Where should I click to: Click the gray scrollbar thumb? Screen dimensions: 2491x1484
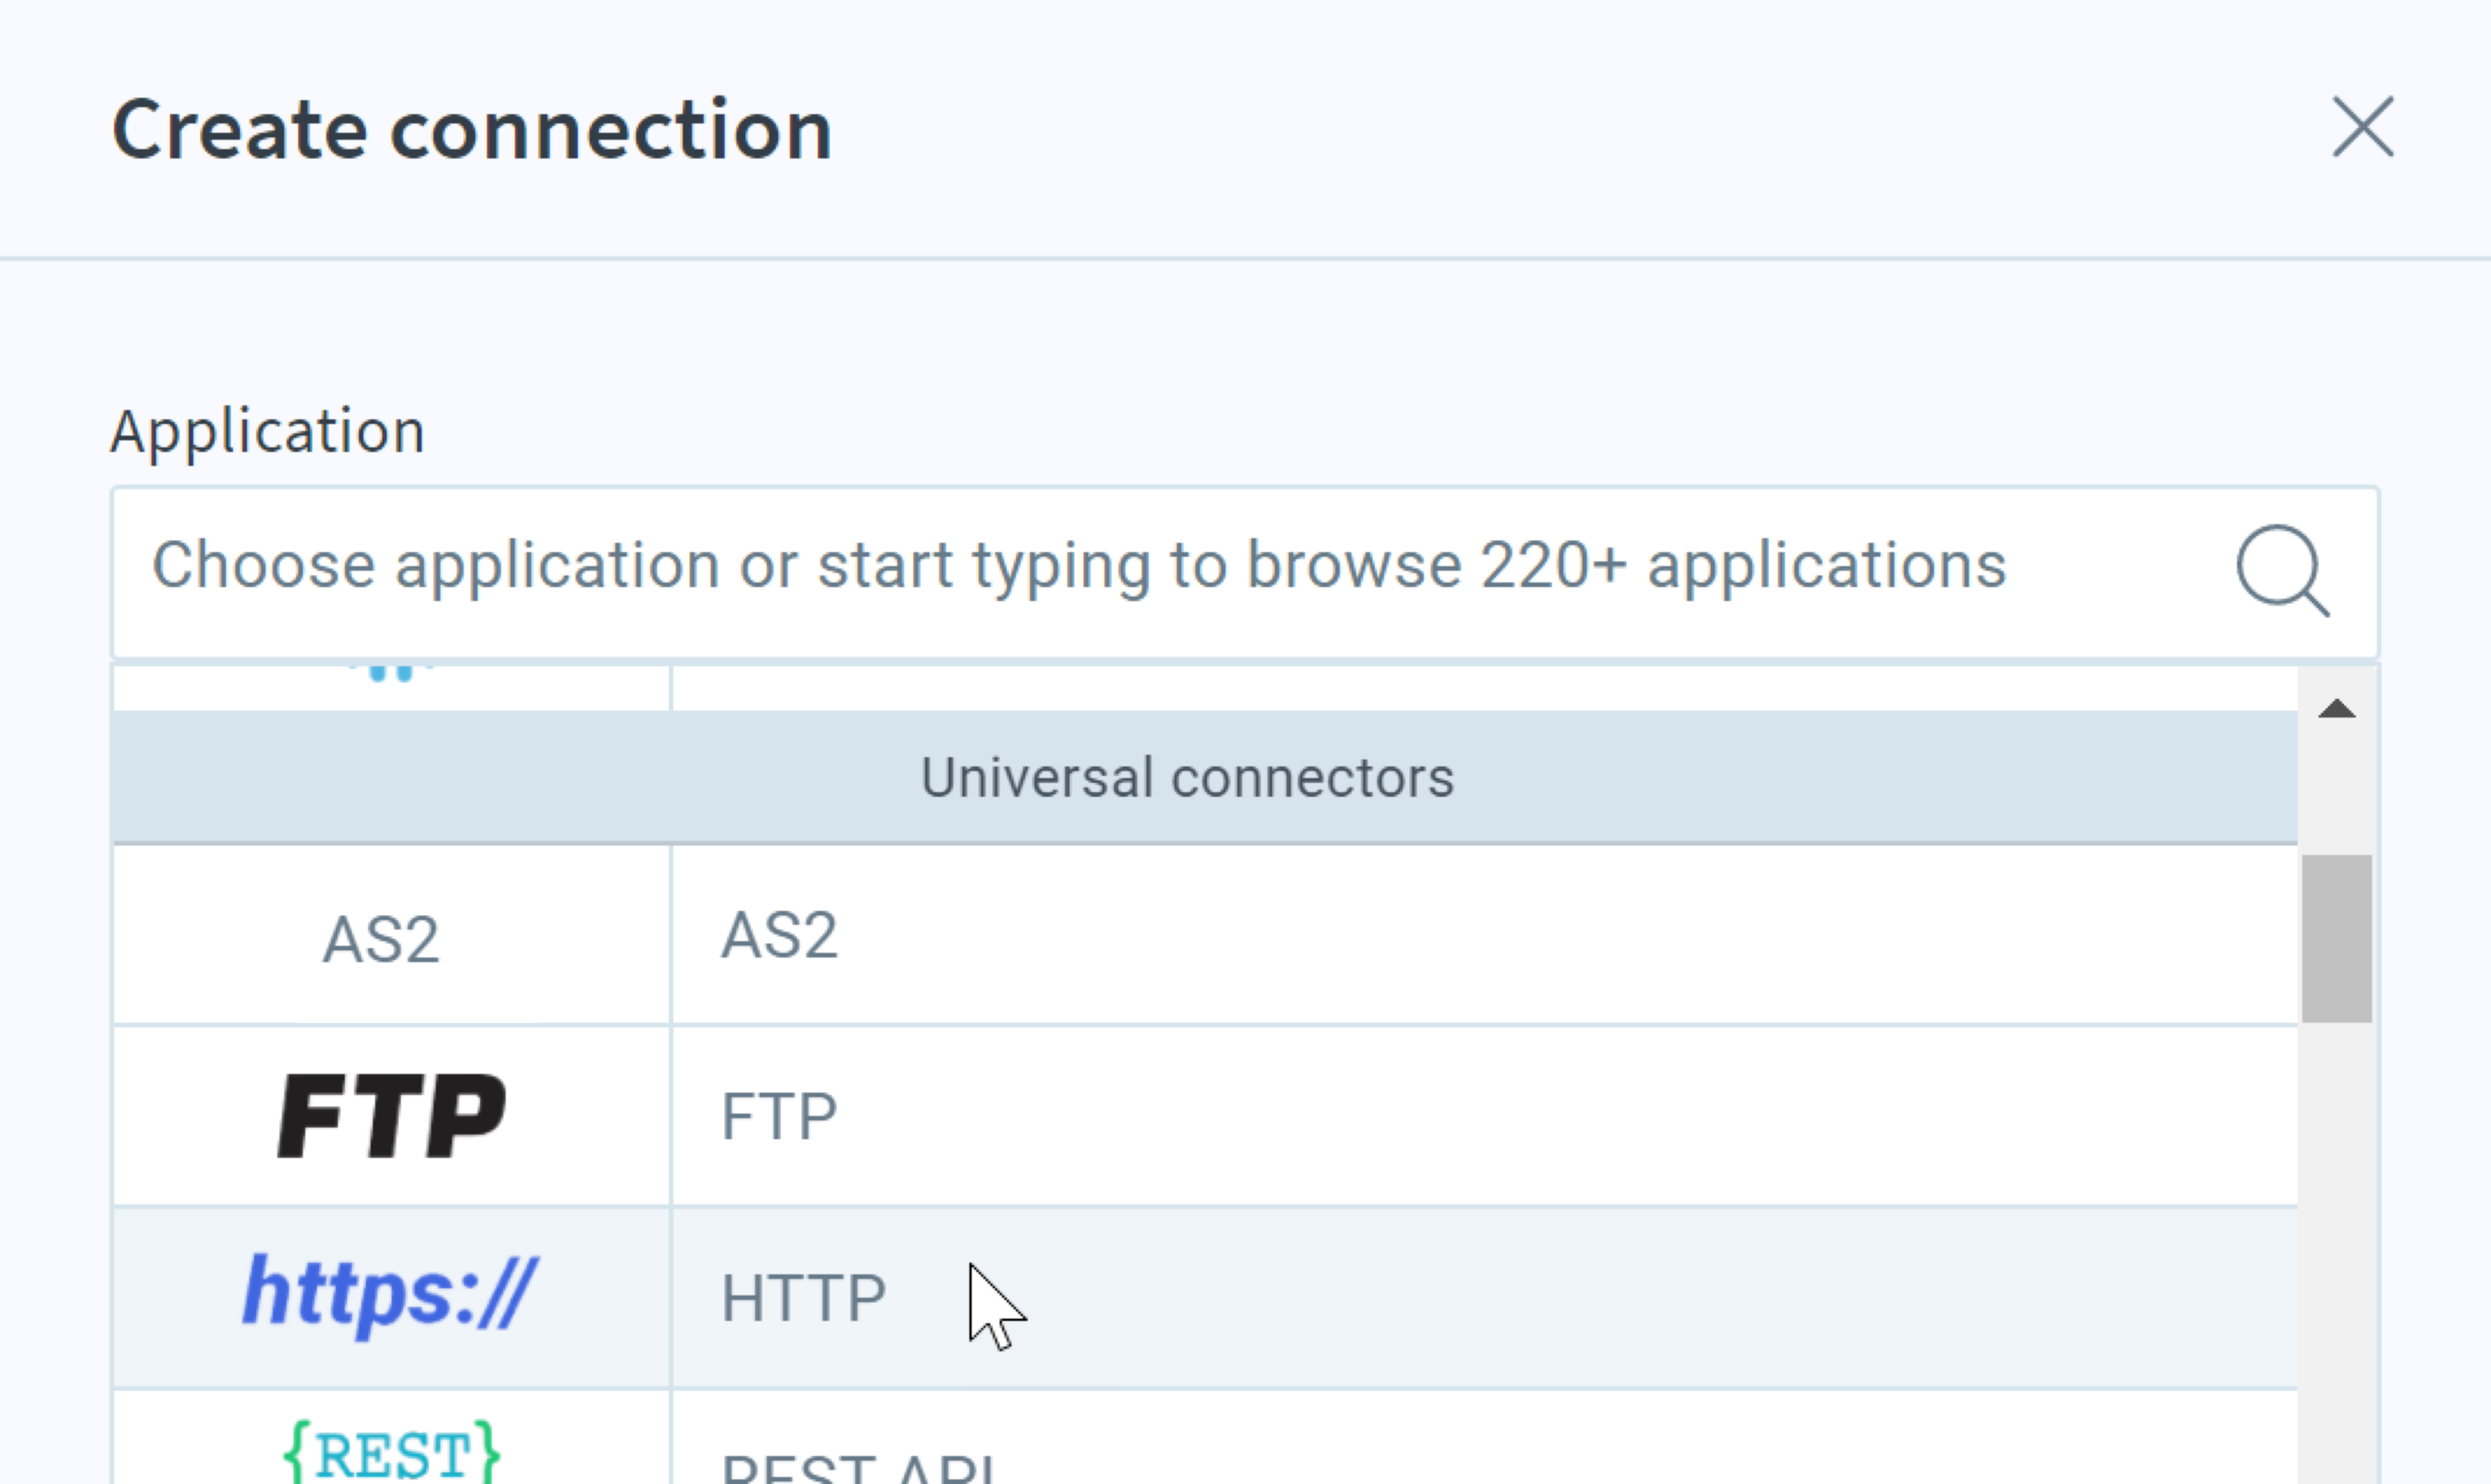point(2337,938)
